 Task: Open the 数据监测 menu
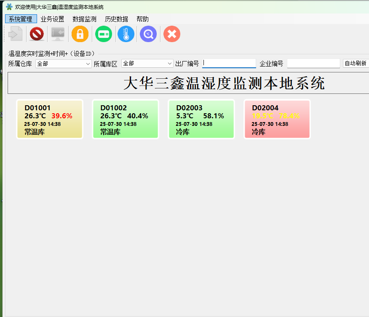click(84, 19)
